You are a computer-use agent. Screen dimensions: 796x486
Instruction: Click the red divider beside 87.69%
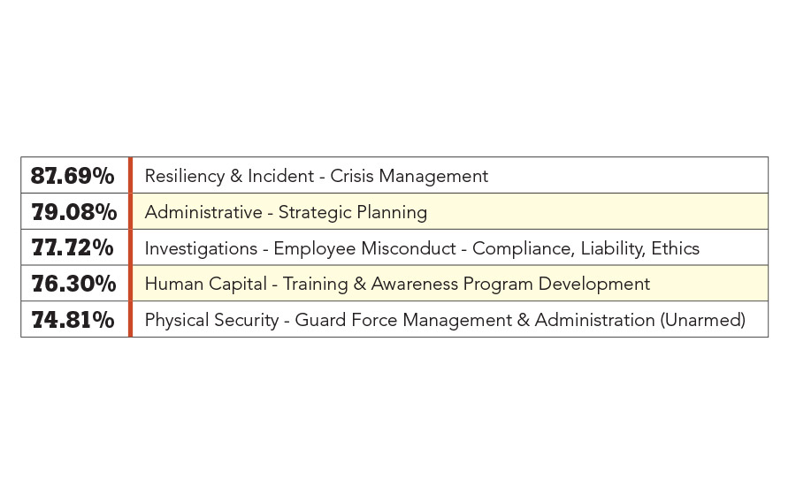130,176
